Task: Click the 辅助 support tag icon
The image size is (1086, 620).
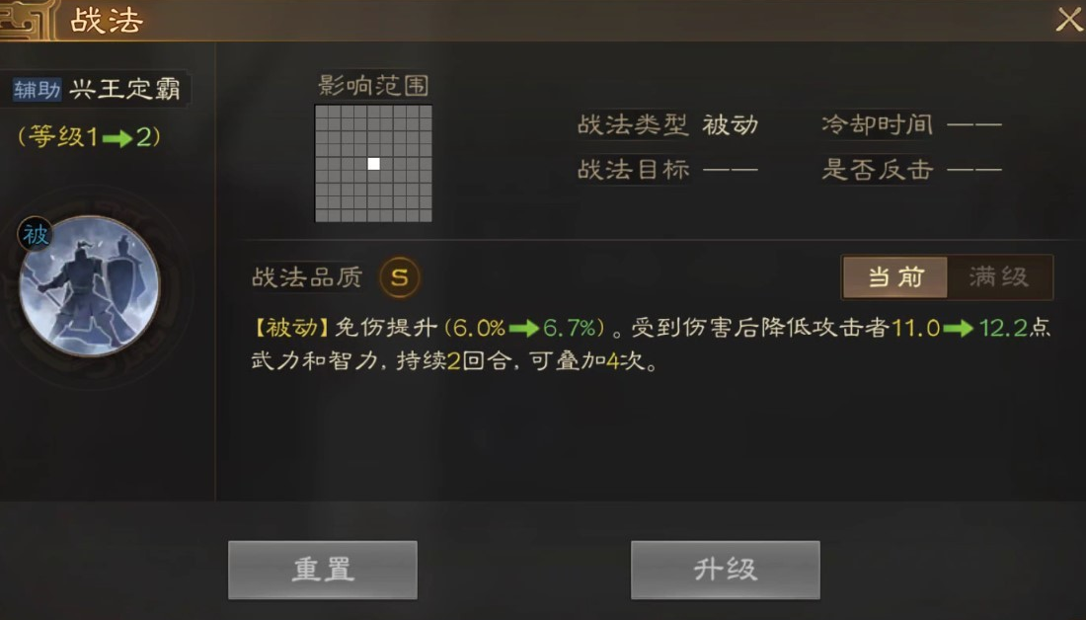Action: coord(37,90)
